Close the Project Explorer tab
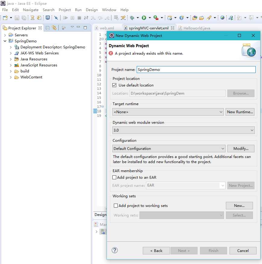The width and height of the screenshot is (262, 264). (x=40, y=28)
